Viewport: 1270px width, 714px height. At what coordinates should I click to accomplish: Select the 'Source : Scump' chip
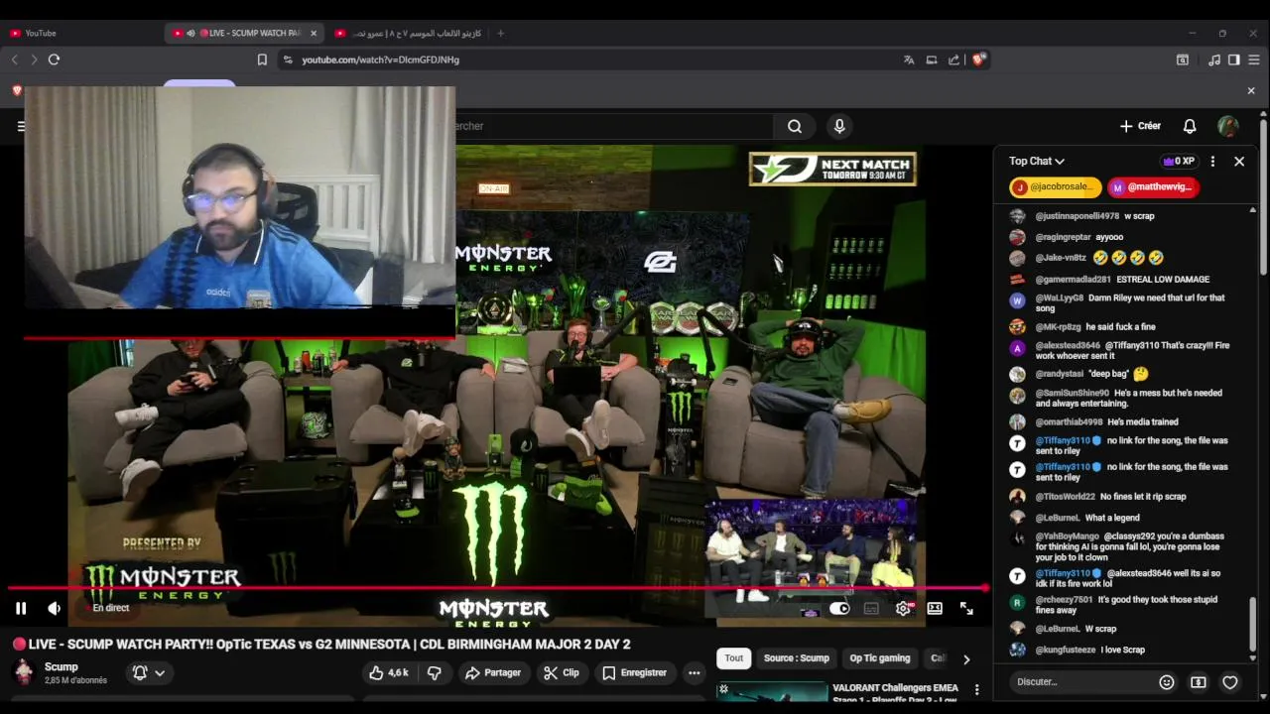click(x=796, y=658)
